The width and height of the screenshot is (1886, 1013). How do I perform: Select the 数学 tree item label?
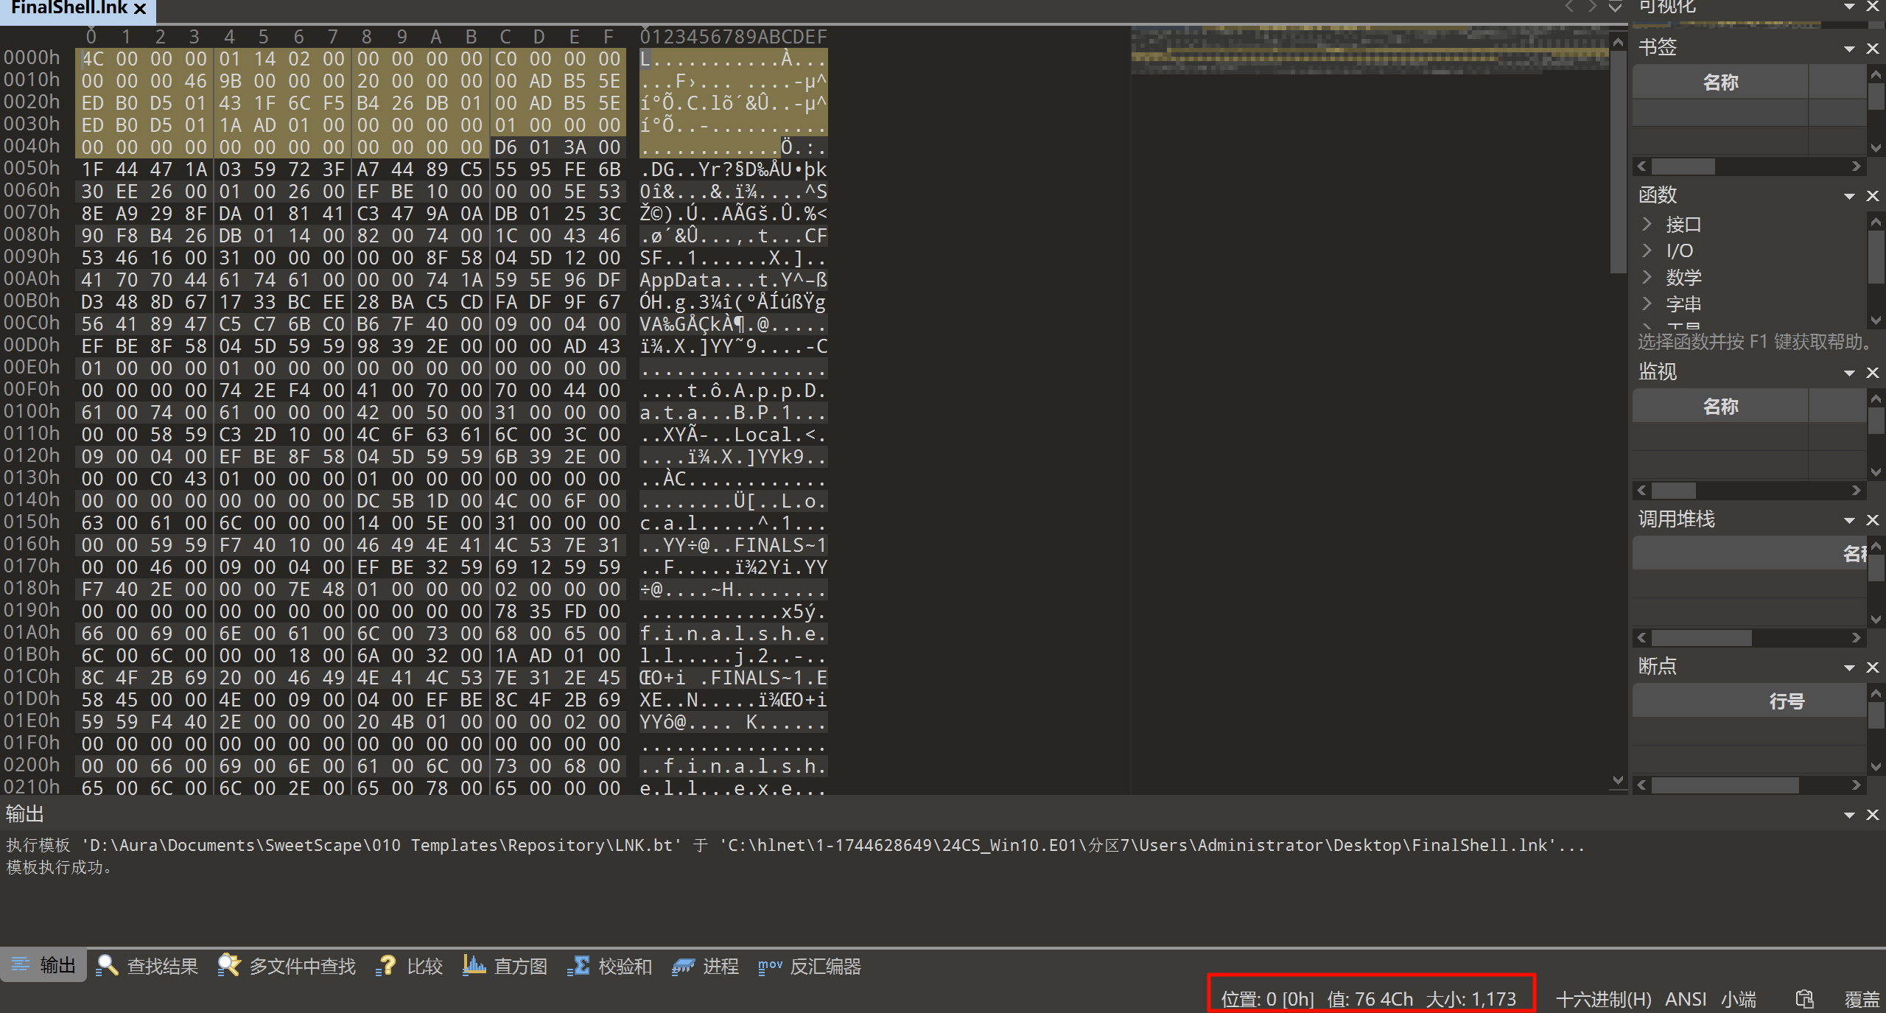(1683, 277)
